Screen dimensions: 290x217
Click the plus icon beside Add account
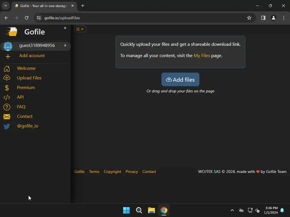coord(8,57)
